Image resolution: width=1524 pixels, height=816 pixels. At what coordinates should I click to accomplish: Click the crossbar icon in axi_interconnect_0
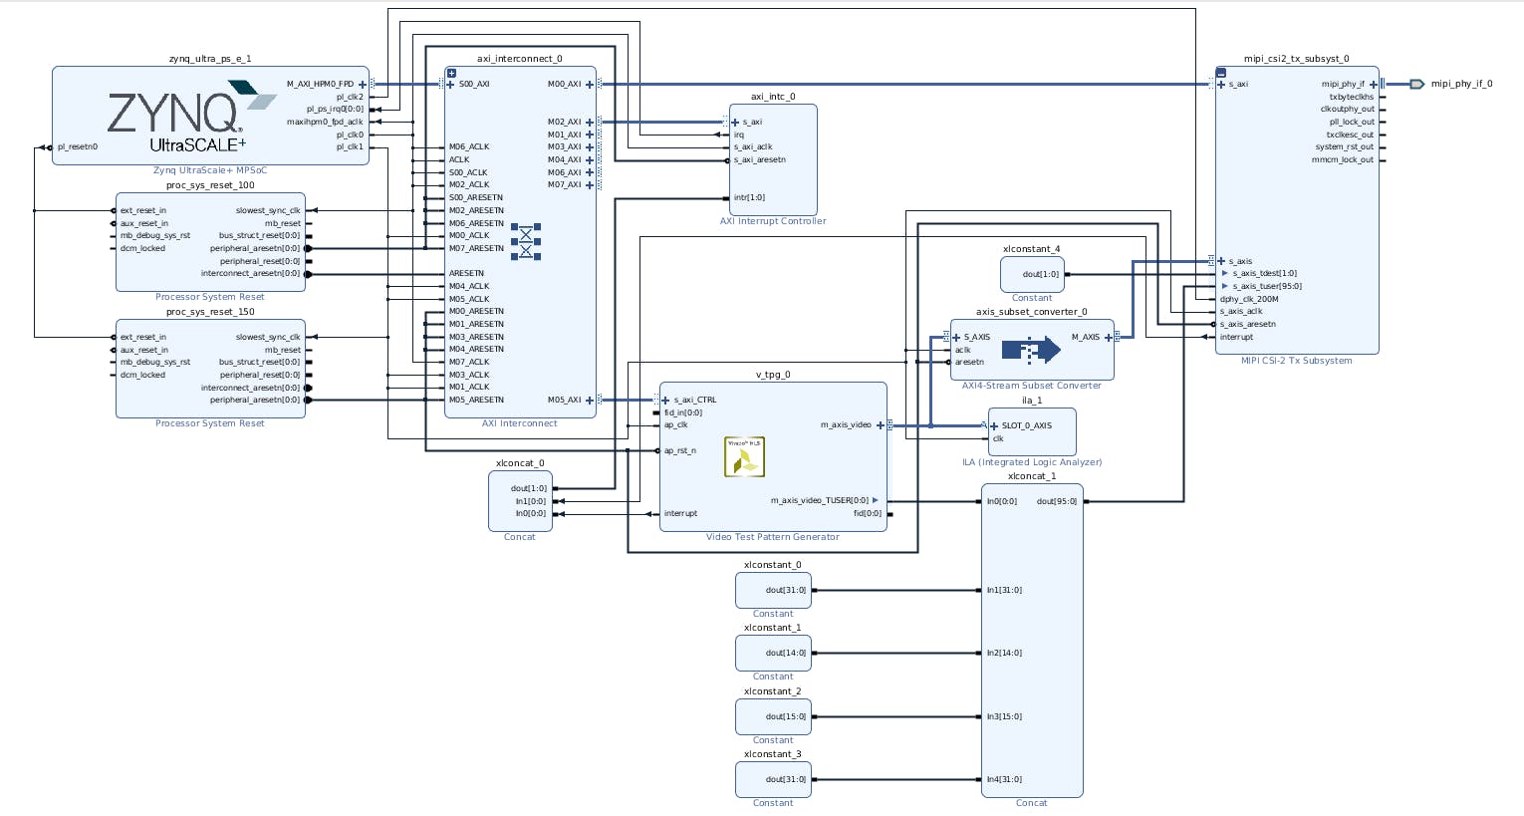tap(526, 242)
